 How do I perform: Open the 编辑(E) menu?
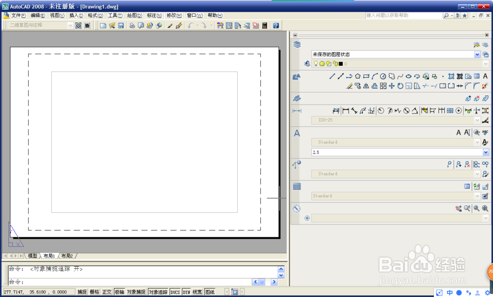tap(38, 15)
